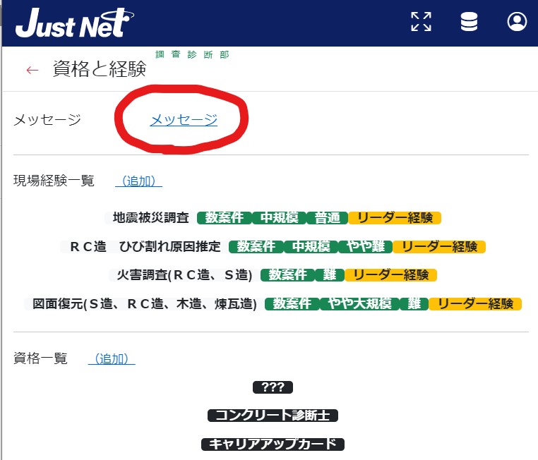This screenshot has height=460, width=538.
Task: Open the user account profile icon
Action: tap(517, 22)
